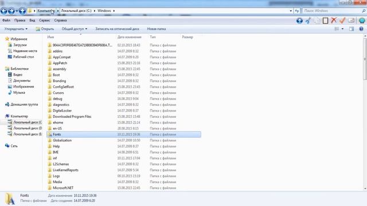Click the Back navigation arrow
The image size is (367, 206).
4,11
